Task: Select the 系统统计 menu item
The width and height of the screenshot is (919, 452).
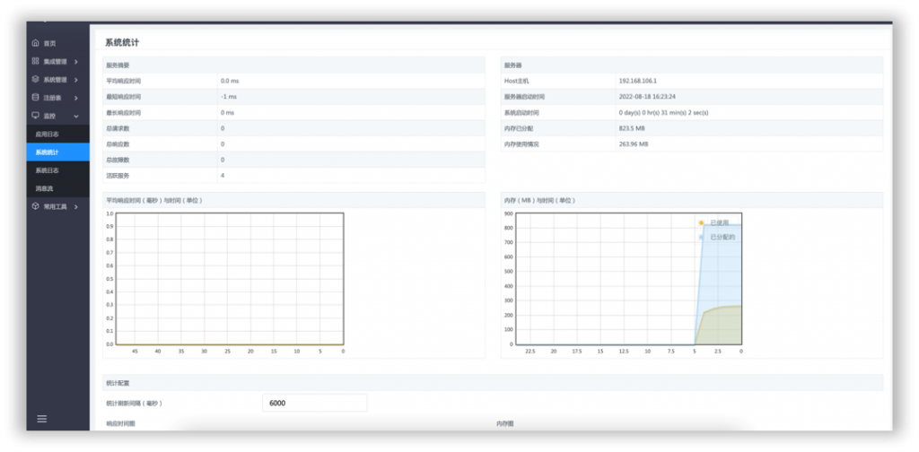Action: [47, 152]
